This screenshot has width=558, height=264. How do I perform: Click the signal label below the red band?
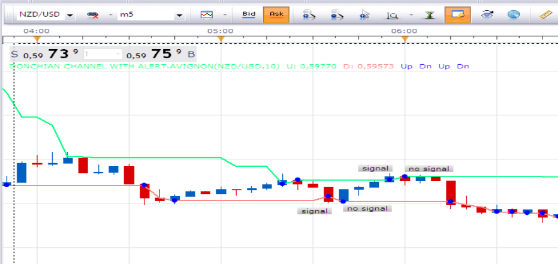coord(315,211)
